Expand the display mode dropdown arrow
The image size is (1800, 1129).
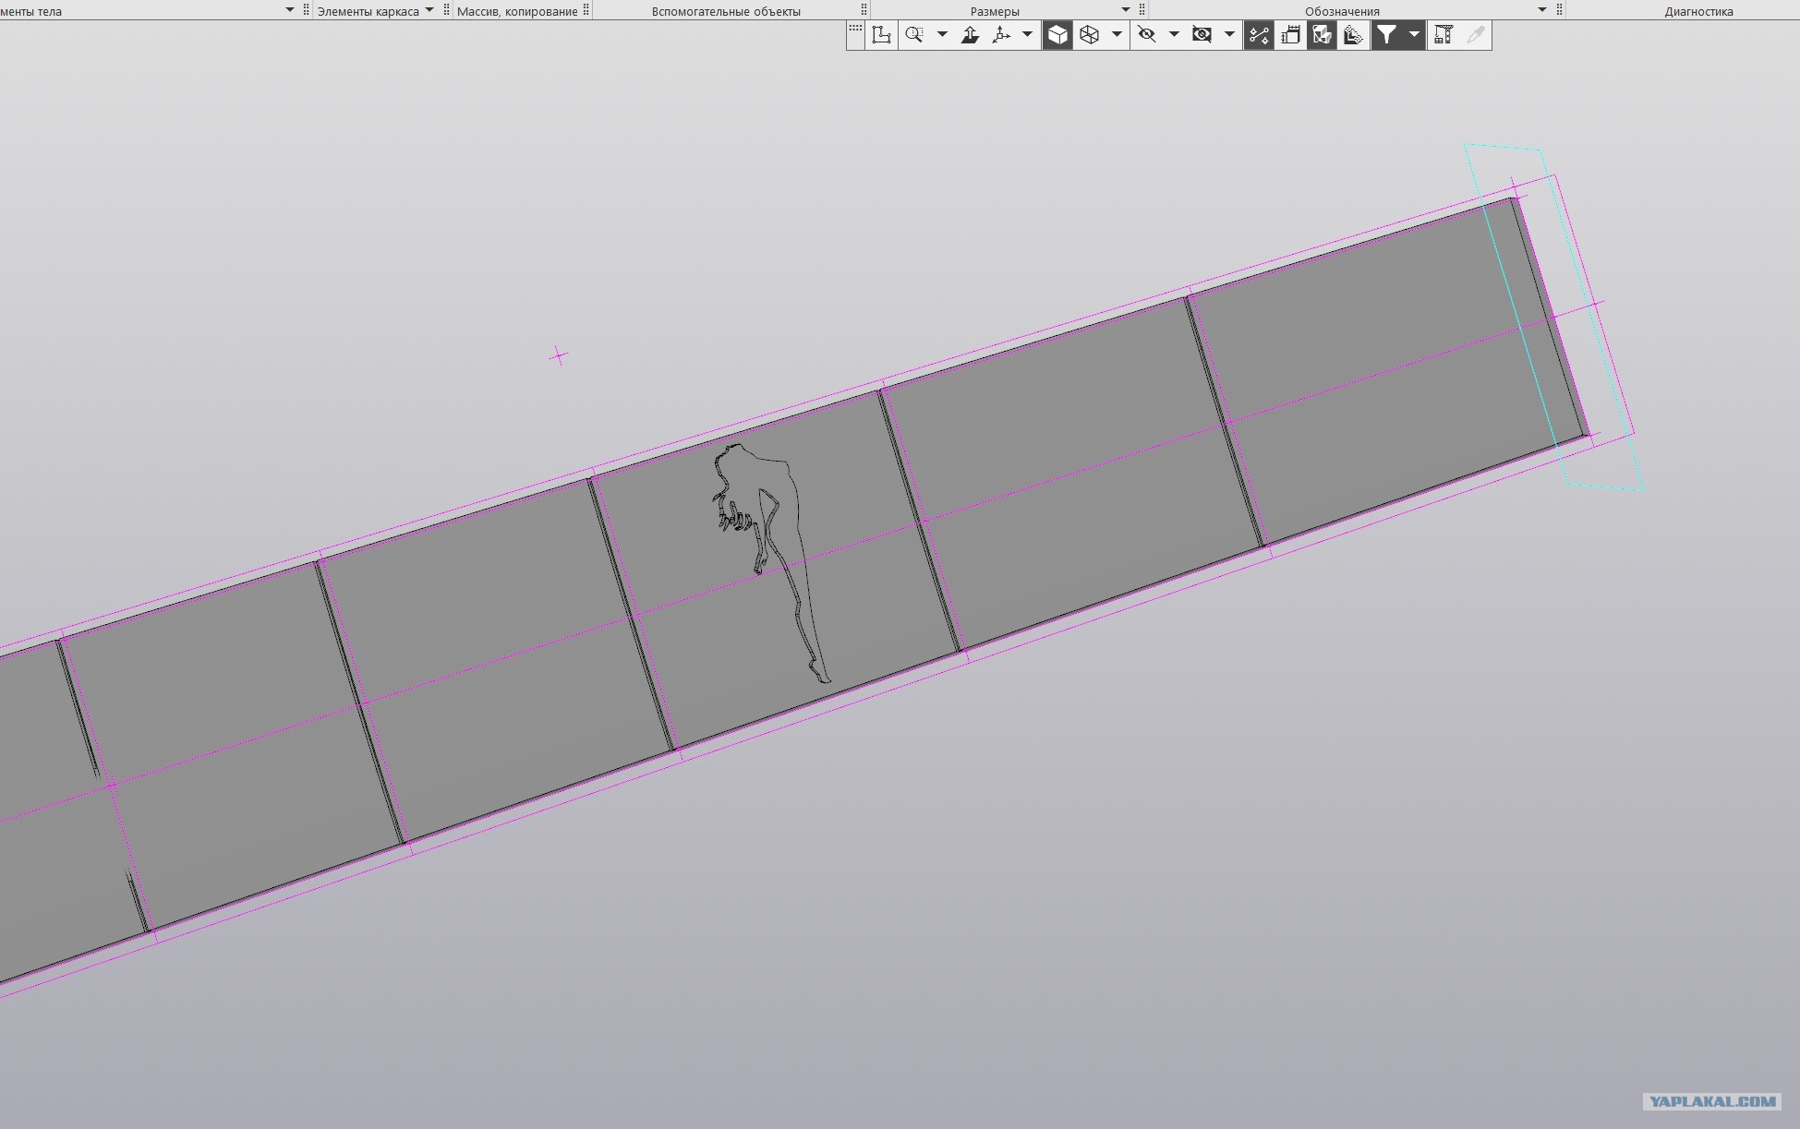tap(1117, 35)
